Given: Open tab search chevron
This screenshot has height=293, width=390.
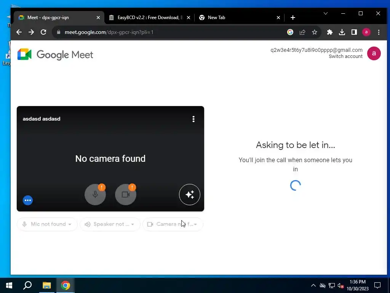Looking at the screenshot, I should tap(326, 13).
